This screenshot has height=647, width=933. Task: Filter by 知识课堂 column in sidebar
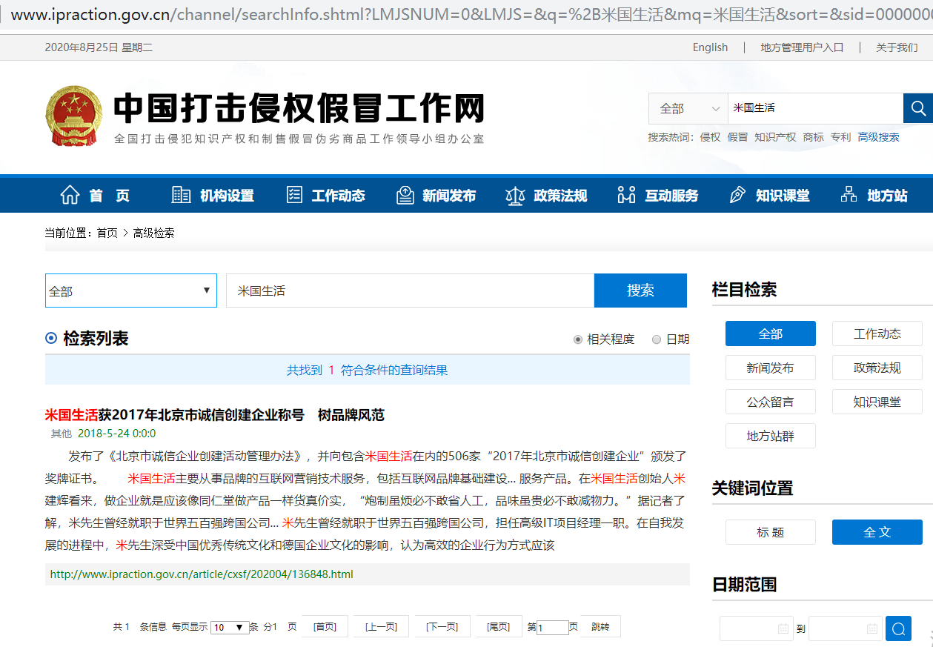877,402
